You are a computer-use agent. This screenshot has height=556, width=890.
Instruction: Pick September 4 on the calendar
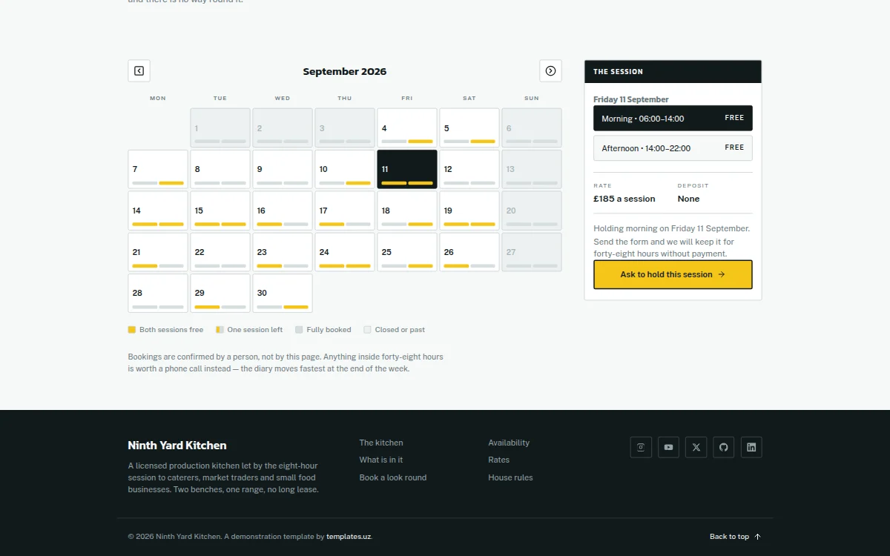[x=407, y=128]
